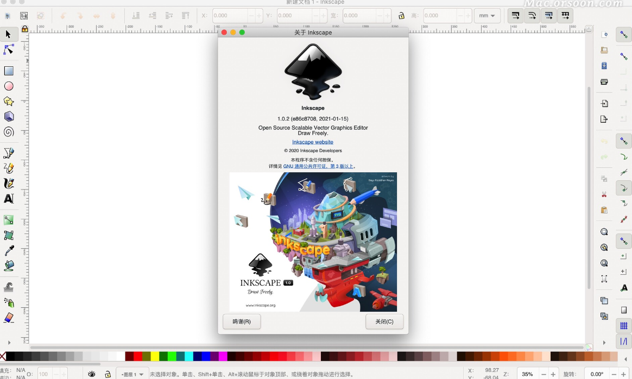
Task: Choose the Spiral tool
Action: [x=9, y=132]
